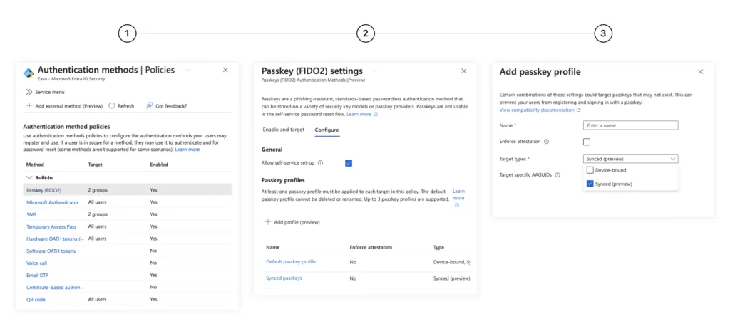Tick the Device-bound target type checkbox
The width and height of the screenshot is (730, 334).
point(590,170)
